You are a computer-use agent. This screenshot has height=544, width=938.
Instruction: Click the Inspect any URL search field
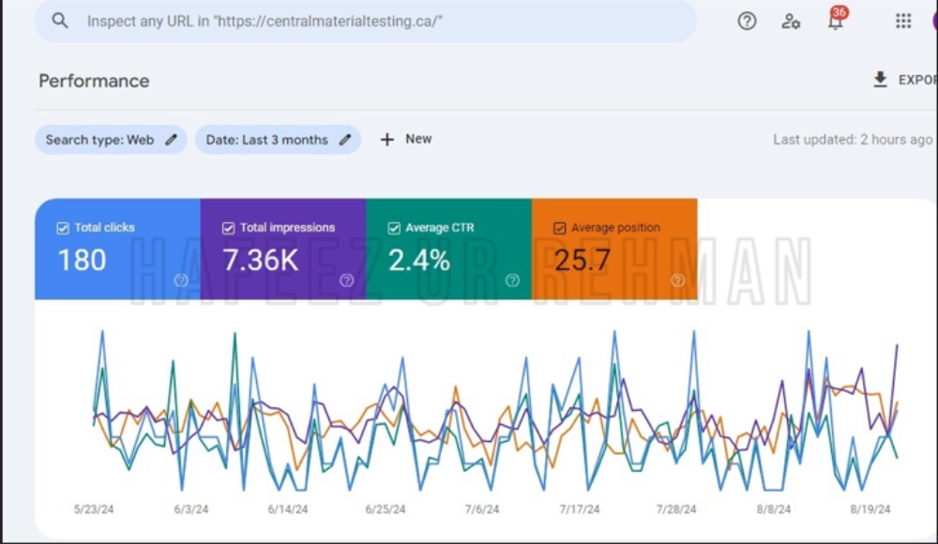[x=366, y=21]
